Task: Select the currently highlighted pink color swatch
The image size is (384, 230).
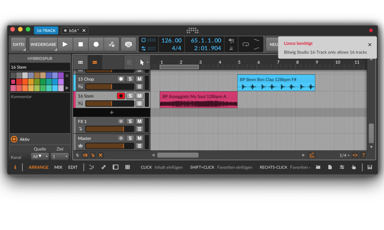Action: 13,82
